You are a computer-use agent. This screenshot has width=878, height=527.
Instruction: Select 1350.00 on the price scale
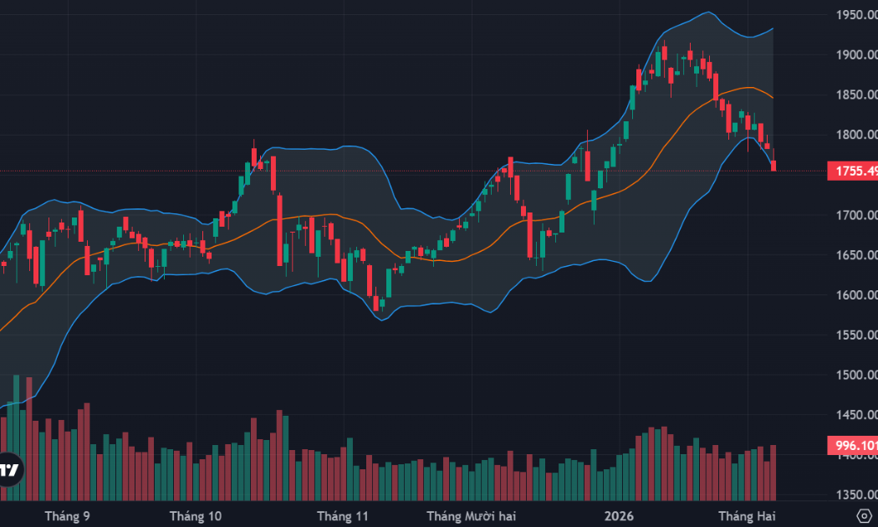tap(855, 494)
